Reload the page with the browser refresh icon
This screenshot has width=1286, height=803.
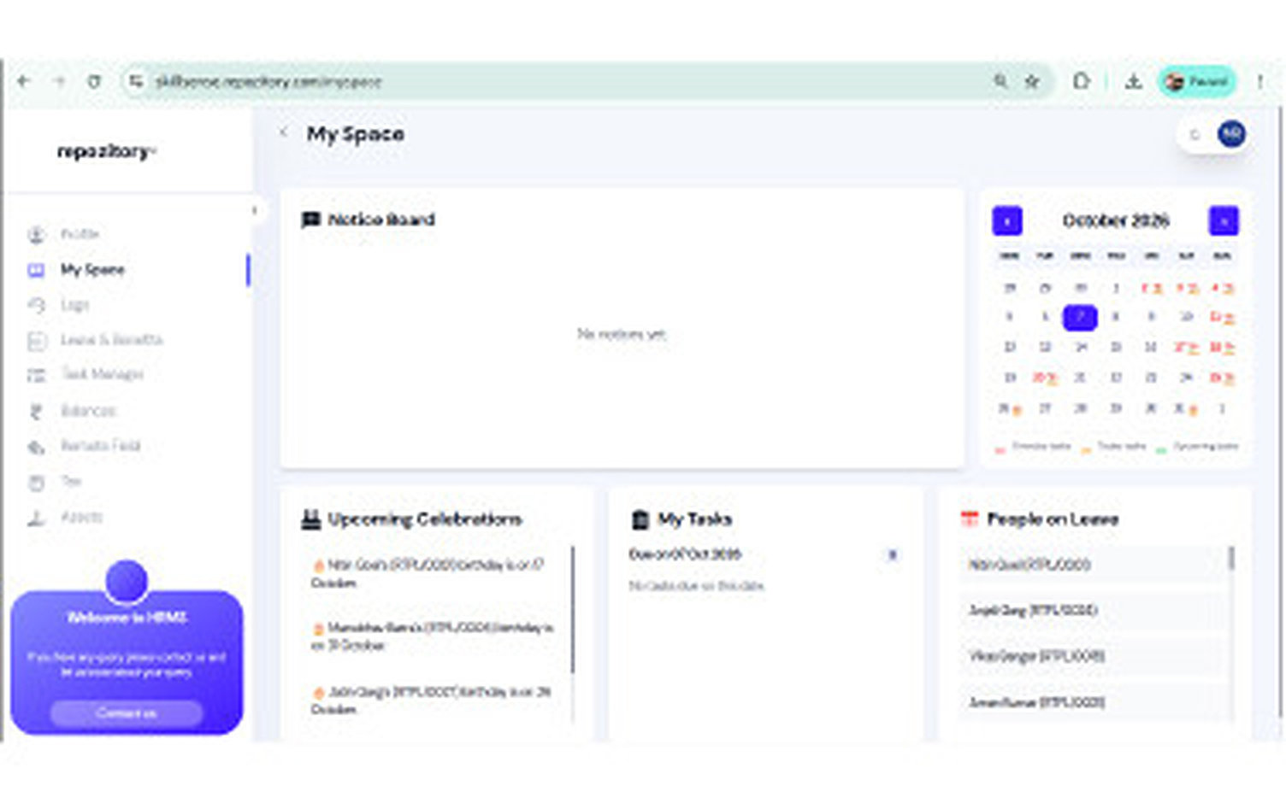coord(94,81)
